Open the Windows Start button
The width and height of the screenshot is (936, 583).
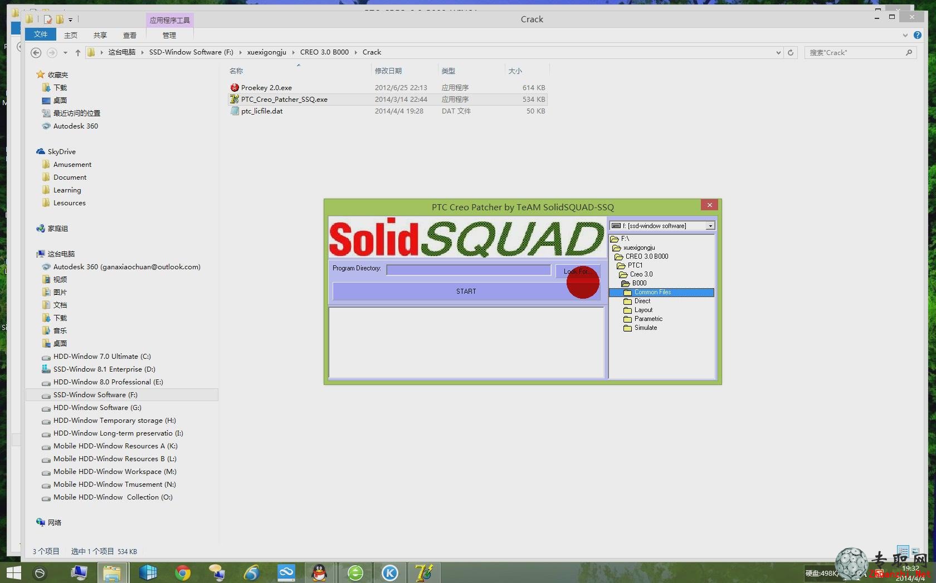(13, 572)
